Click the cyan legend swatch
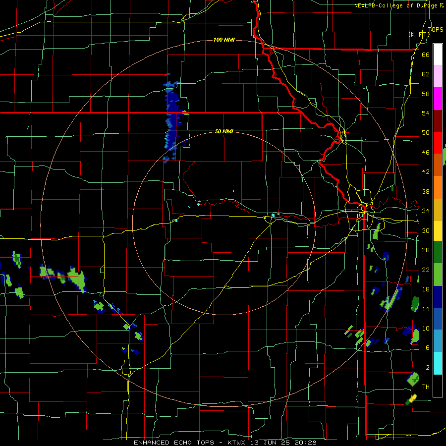This screenshot has width=446, height=446. tap(438, 364)
